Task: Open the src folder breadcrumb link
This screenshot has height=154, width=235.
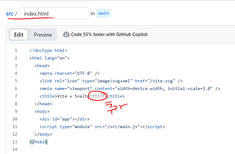Action: coord(10,14)
